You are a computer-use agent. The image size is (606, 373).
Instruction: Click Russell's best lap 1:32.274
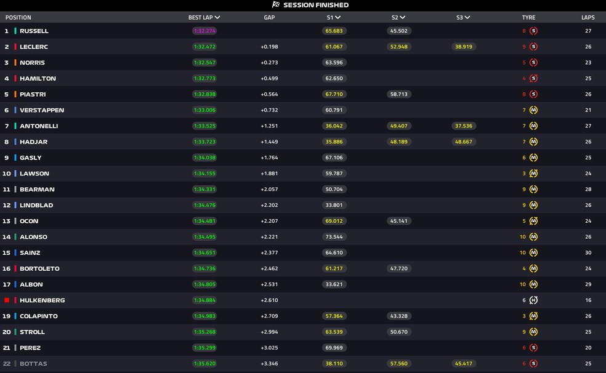204,31
